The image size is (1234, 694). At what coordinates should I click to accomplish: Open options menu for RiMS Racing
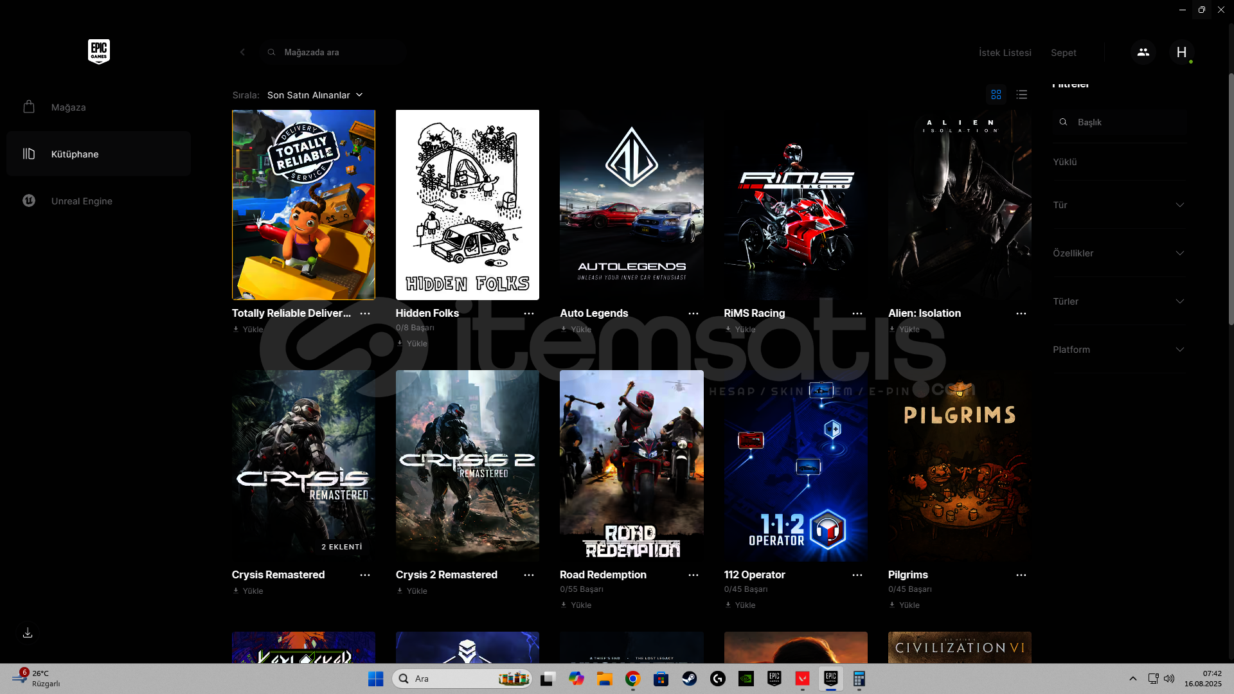[857, 313]
